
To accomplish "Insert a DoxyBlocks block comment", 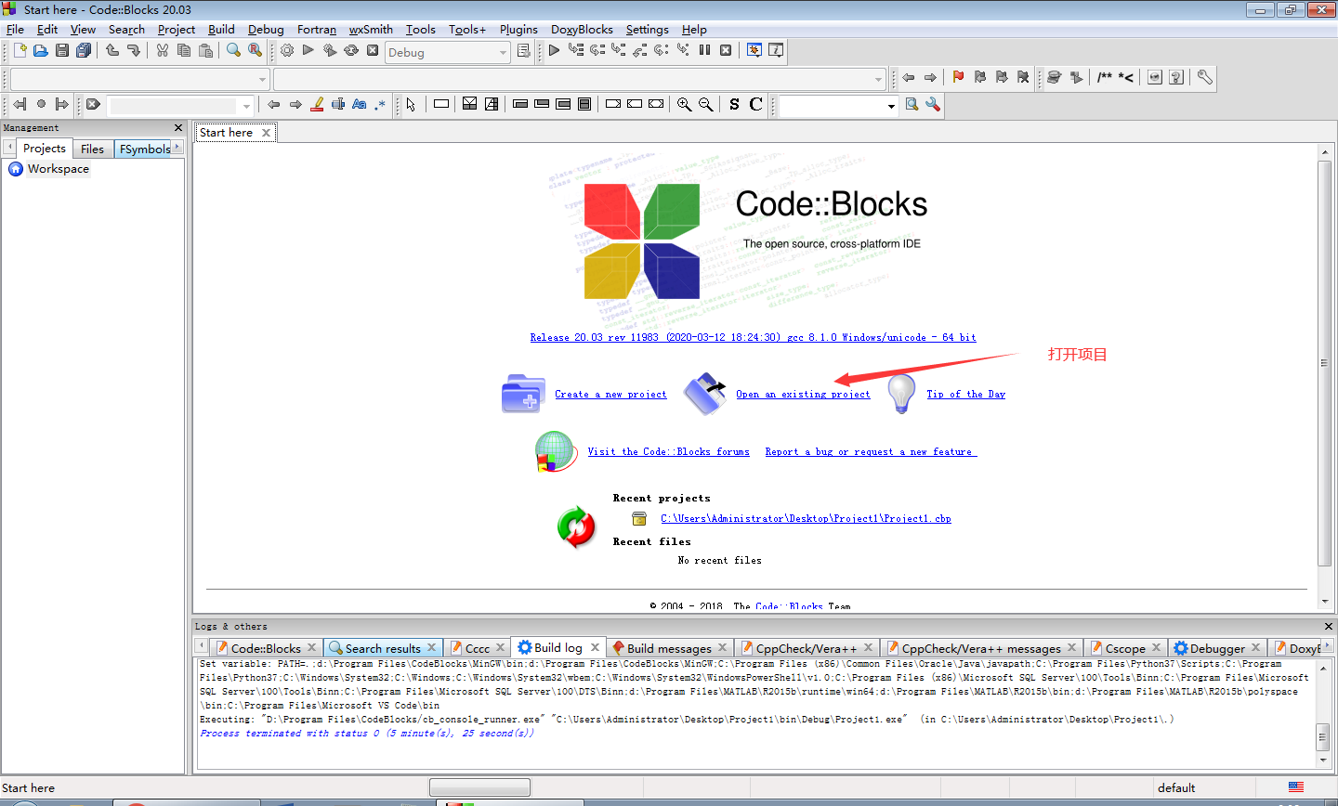I will click(x=1105, y=78).
